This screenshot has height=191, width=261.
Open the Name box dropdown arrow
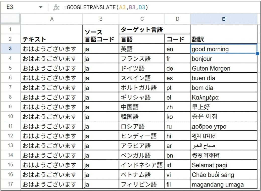point(41,7)
